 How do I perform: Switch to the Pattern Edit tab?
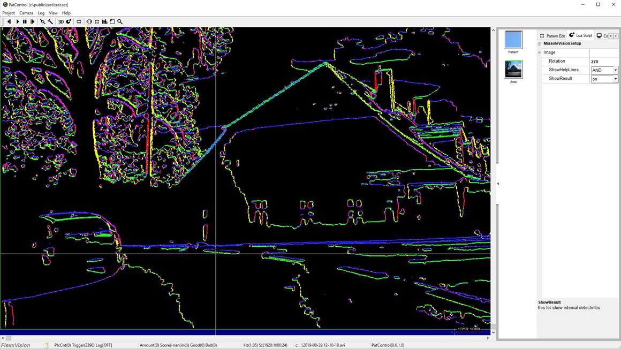pyautogui.click(x=552, y=36)
